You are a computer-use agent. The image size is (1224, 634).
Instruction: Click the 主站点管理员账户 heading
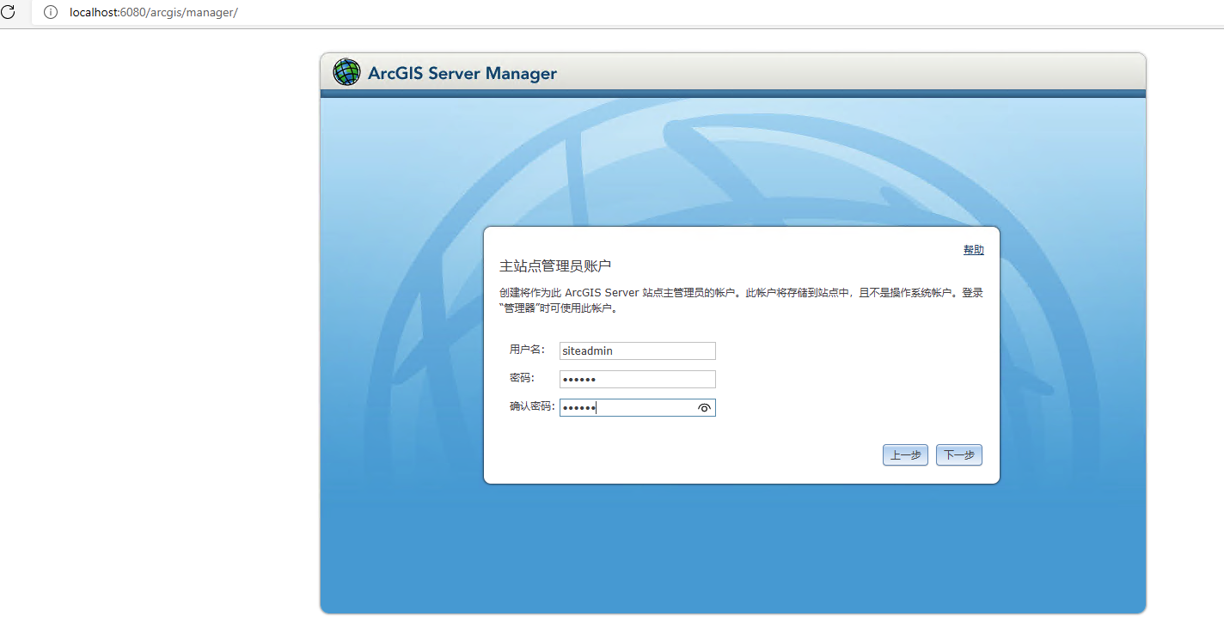point(555,266)
